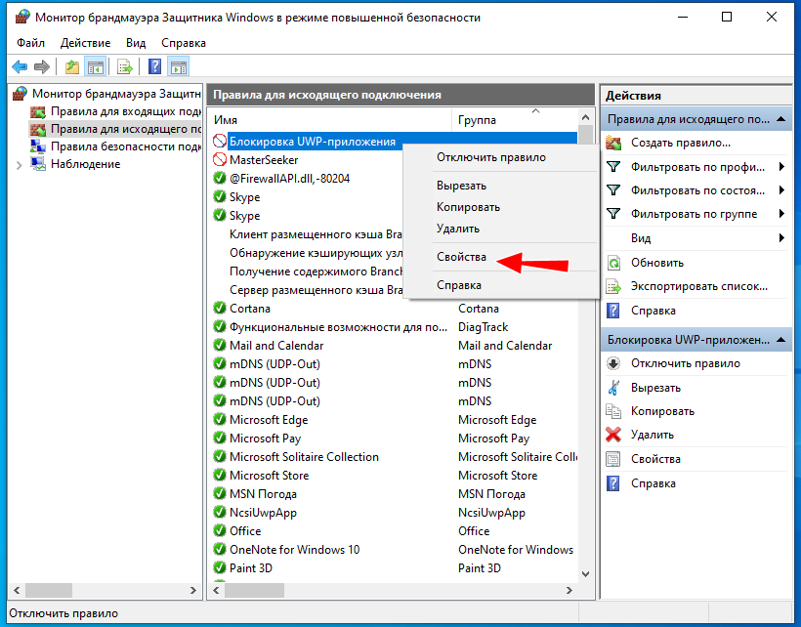Image resolution: width=801 pixels, height=627 pixels.
Task: Select the Microsoft Store rule name
Action: pyautogui.click(x=270, y=476)
